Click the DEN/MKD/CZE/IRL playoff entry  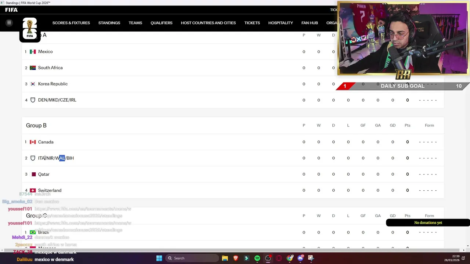pos(57,100)
